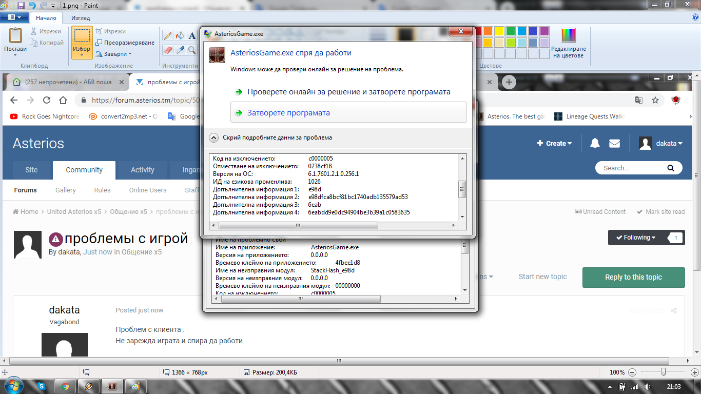The width and height of the screenshot is (701, 394).
Task: Select the Fill with color bucket tool
Action: click(x=180, y=36)
